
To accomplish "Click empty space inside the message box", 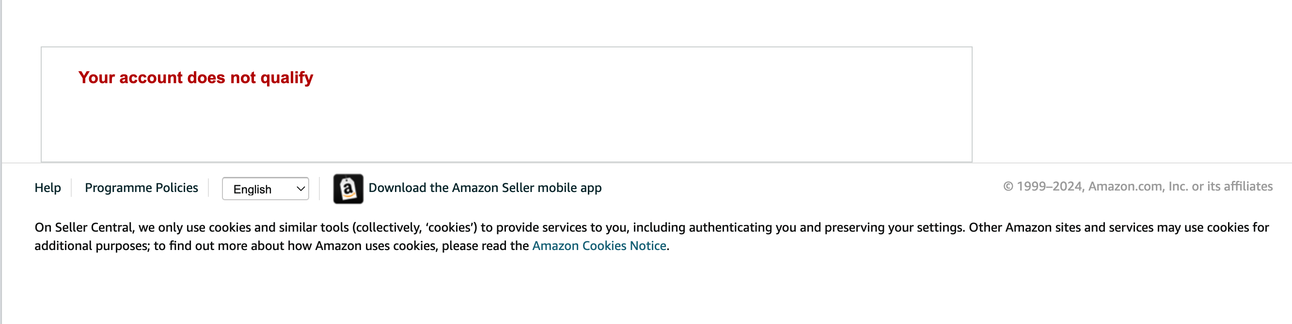I will tap(506, 125).
